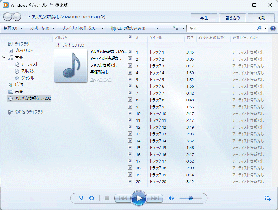The height and width of the screenshot is (210, 278).
Task: Uncheck the トラック 20 checkbox
Action: [x=130, y=181]
